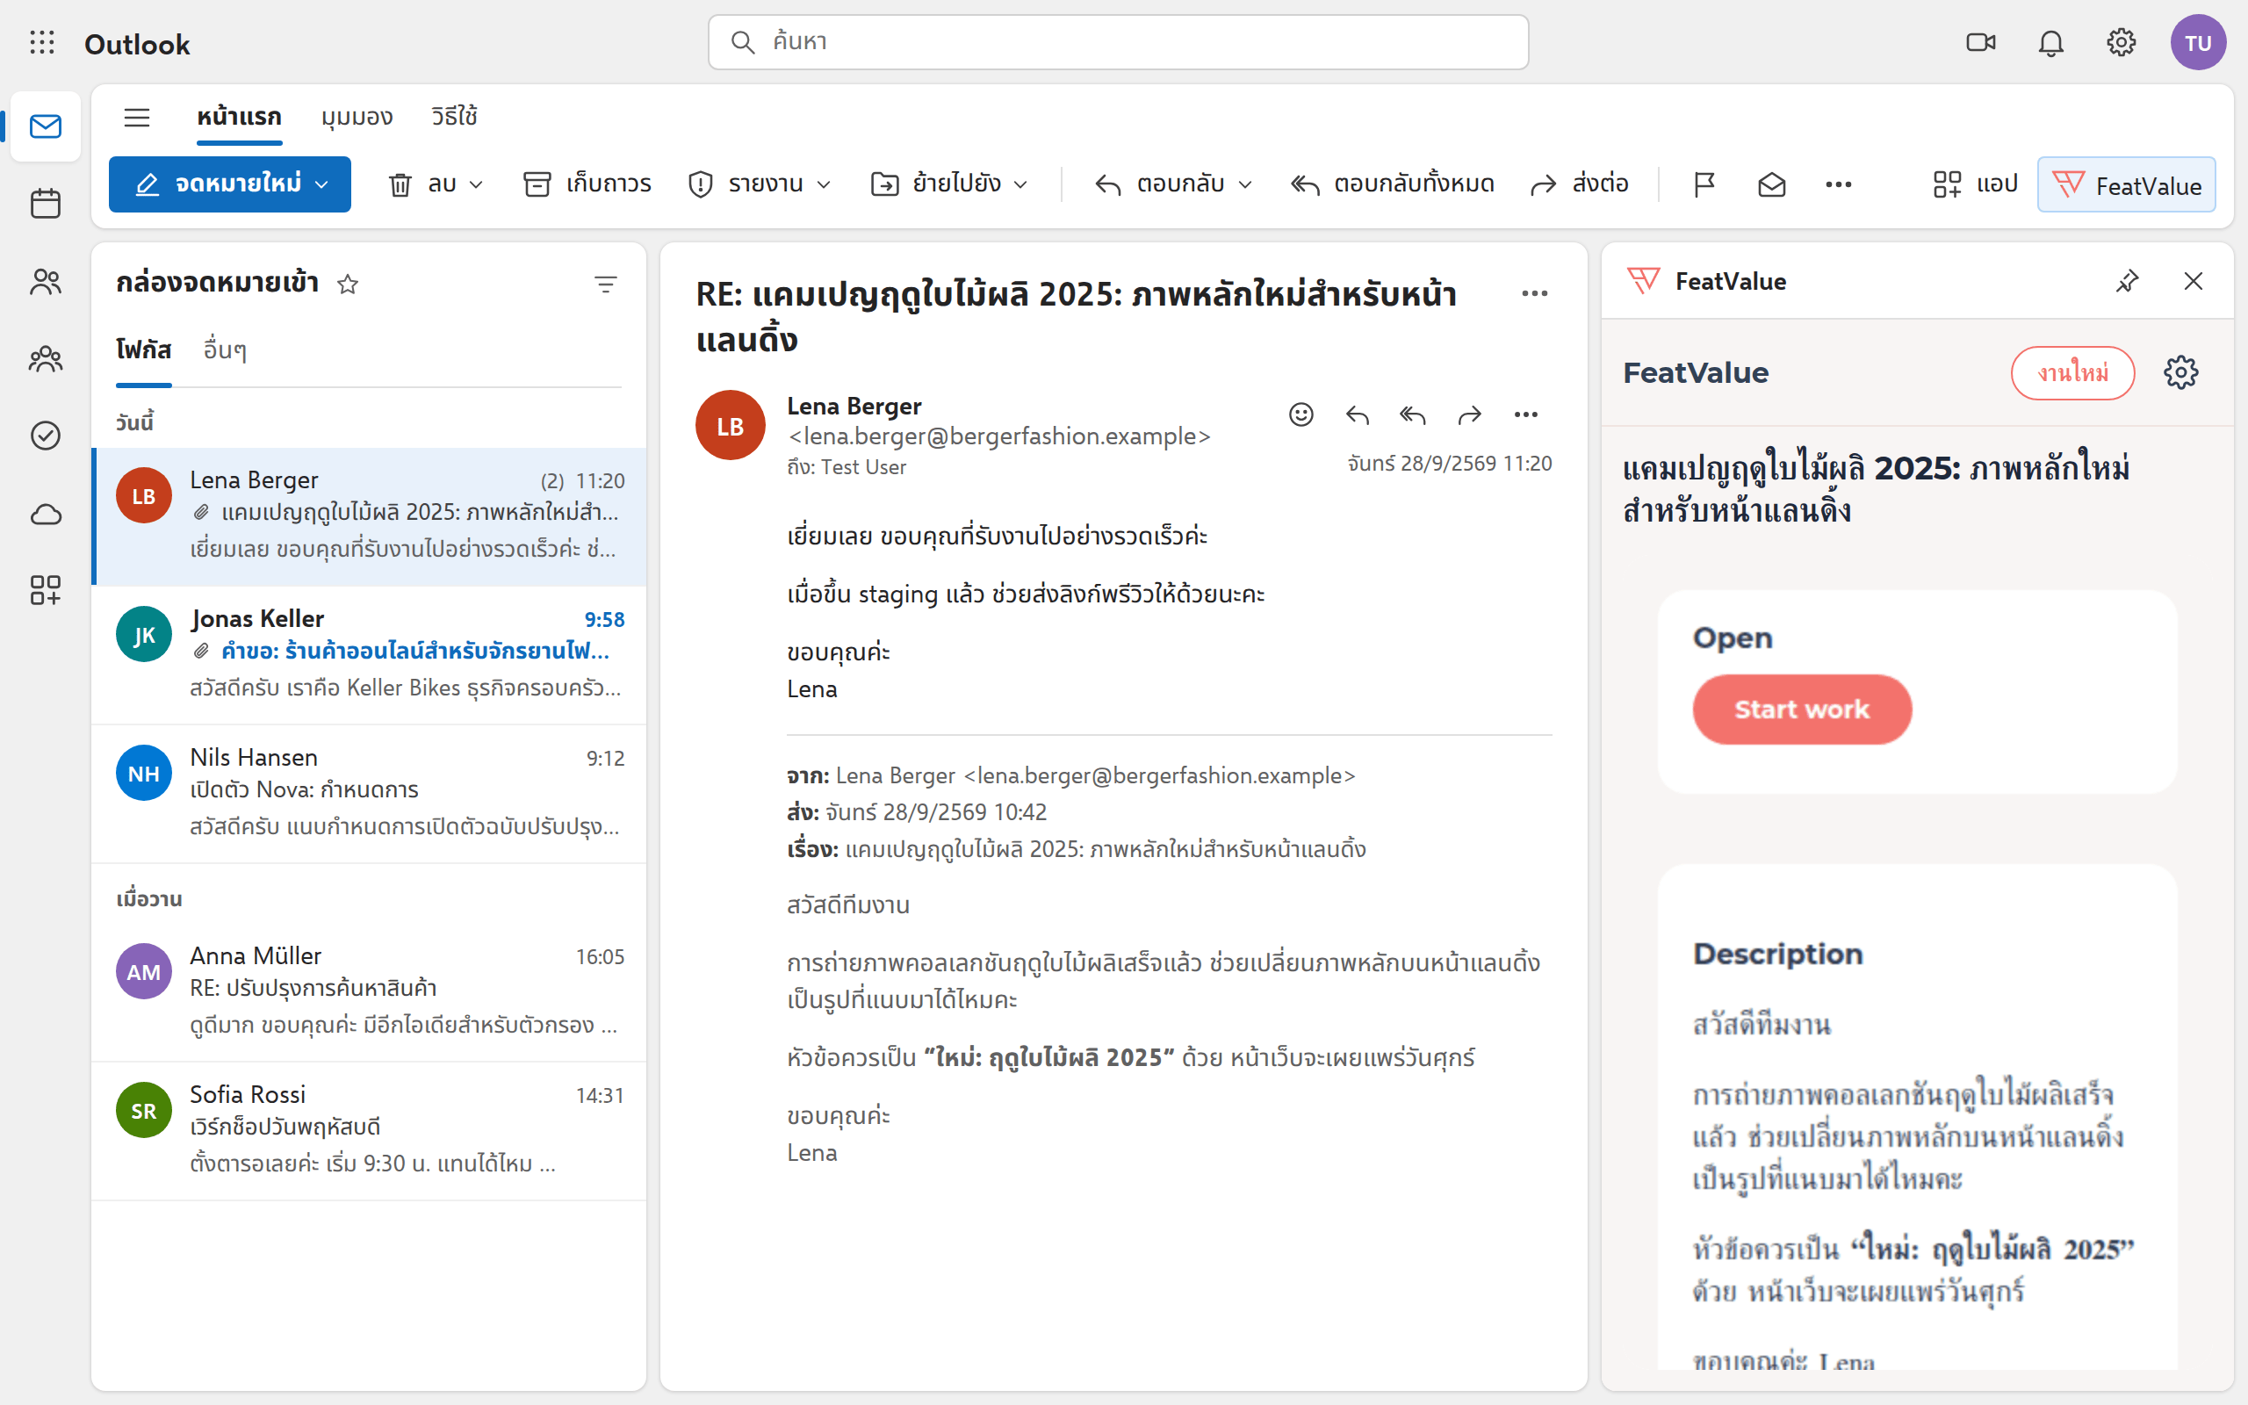Click the งานใหม่ button in FeatValue
The height and width of the screenshot is (1405, 2248).
tap(2072, 372)
